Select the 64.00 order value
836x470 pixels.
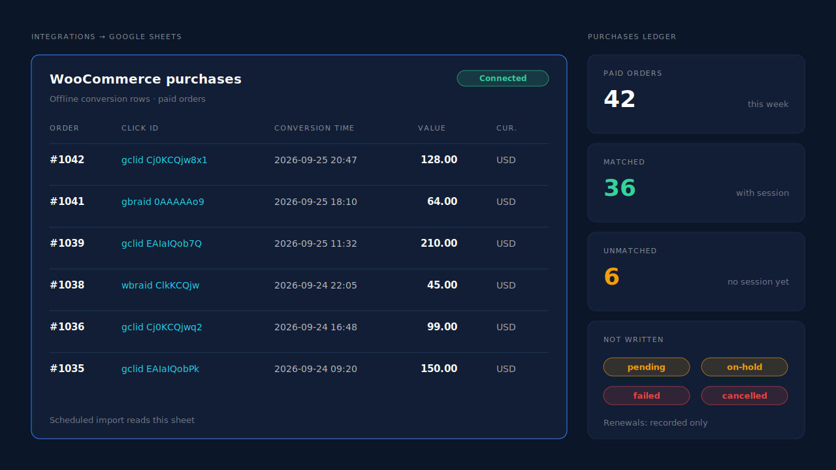(x=442, y=202)
